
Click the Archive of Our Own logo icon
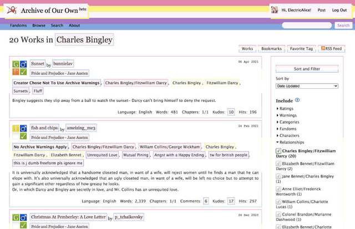coord(12,10)
